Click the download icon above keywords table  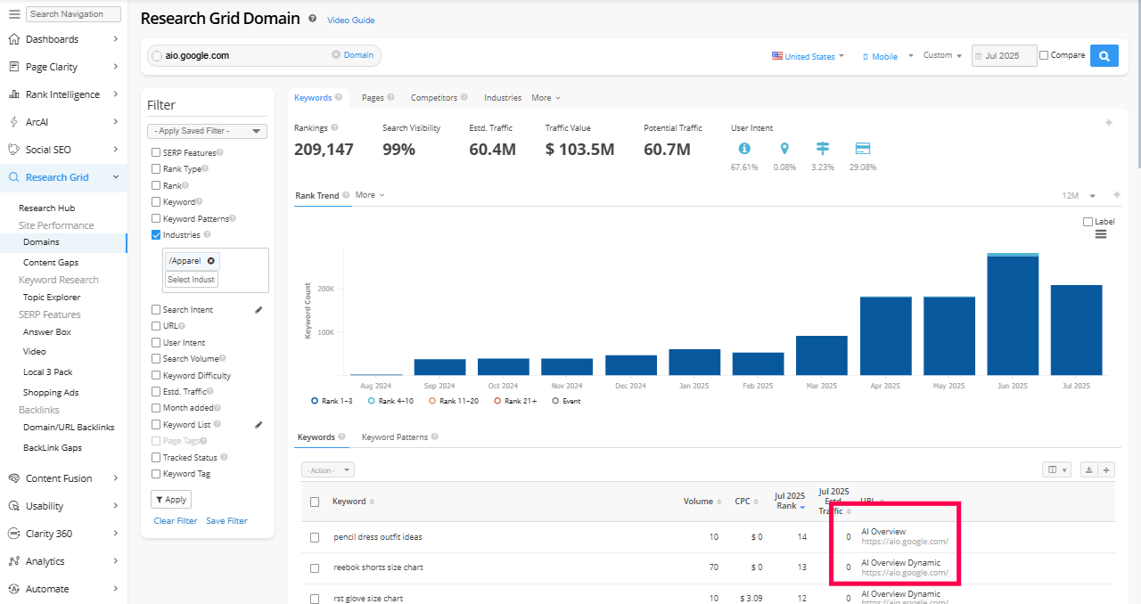coord(1088,469)
